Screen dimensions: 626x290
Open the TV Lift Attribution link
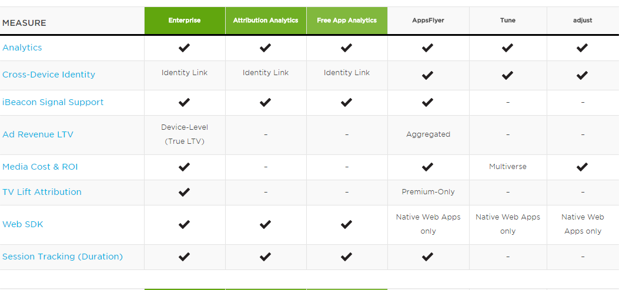[42, 192]
